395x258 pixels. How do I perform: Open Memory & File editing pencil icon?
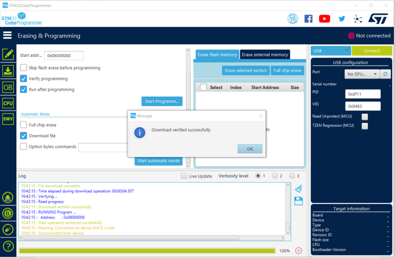coord(8,54)
